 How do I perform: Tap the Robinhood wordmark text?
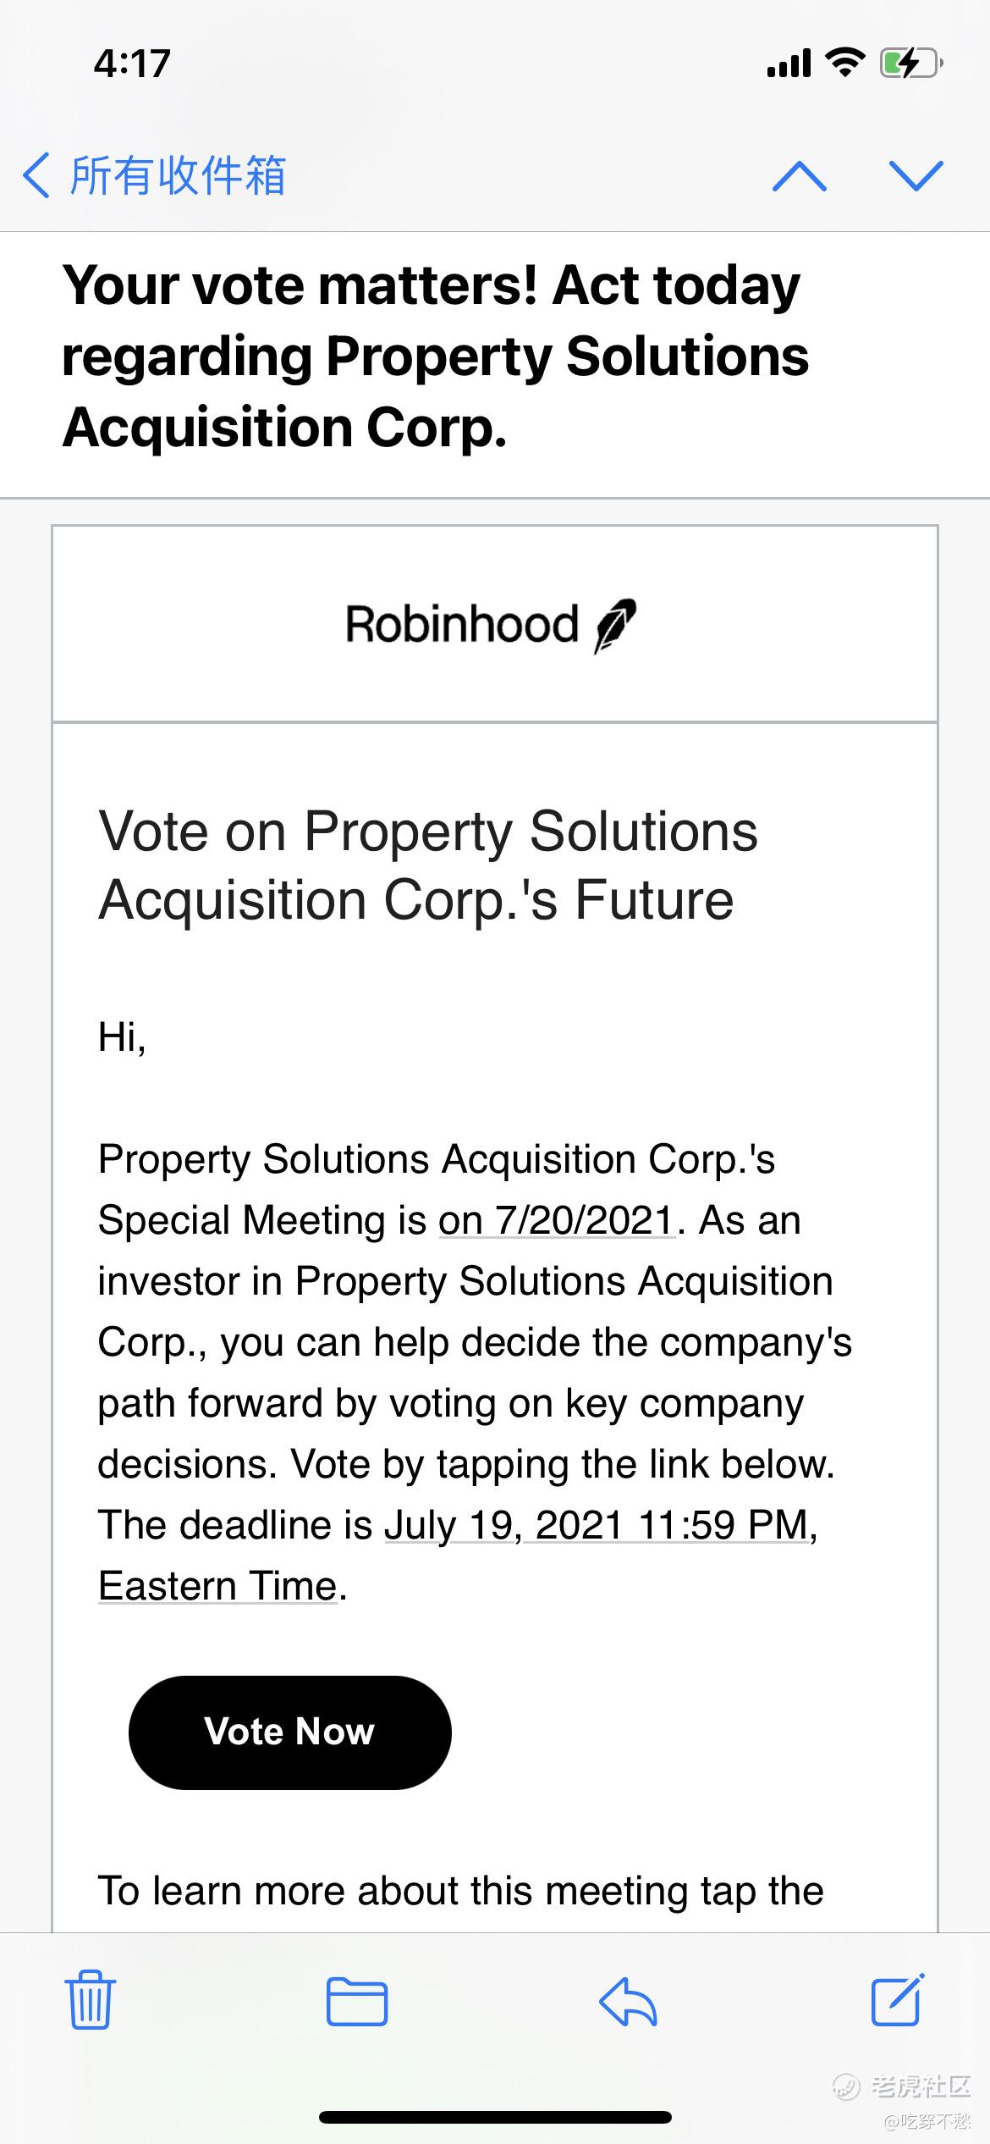point(462,624)
